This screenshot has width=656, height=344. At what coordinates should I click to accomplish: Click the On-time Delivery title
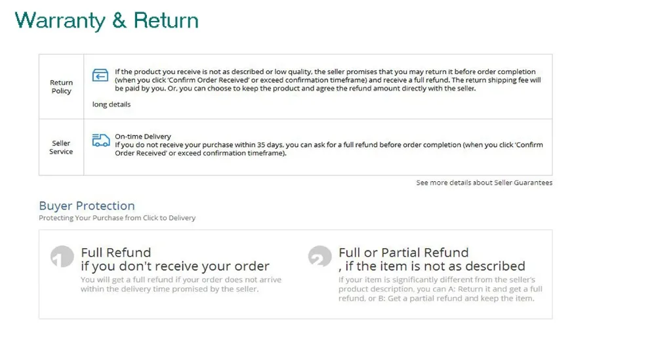[x=143, y=137]
